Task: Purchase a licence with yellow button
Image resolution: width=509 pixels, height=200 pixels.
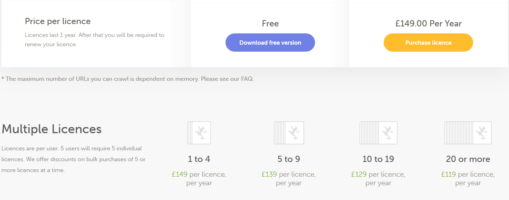Action: [x=428, y=42]
